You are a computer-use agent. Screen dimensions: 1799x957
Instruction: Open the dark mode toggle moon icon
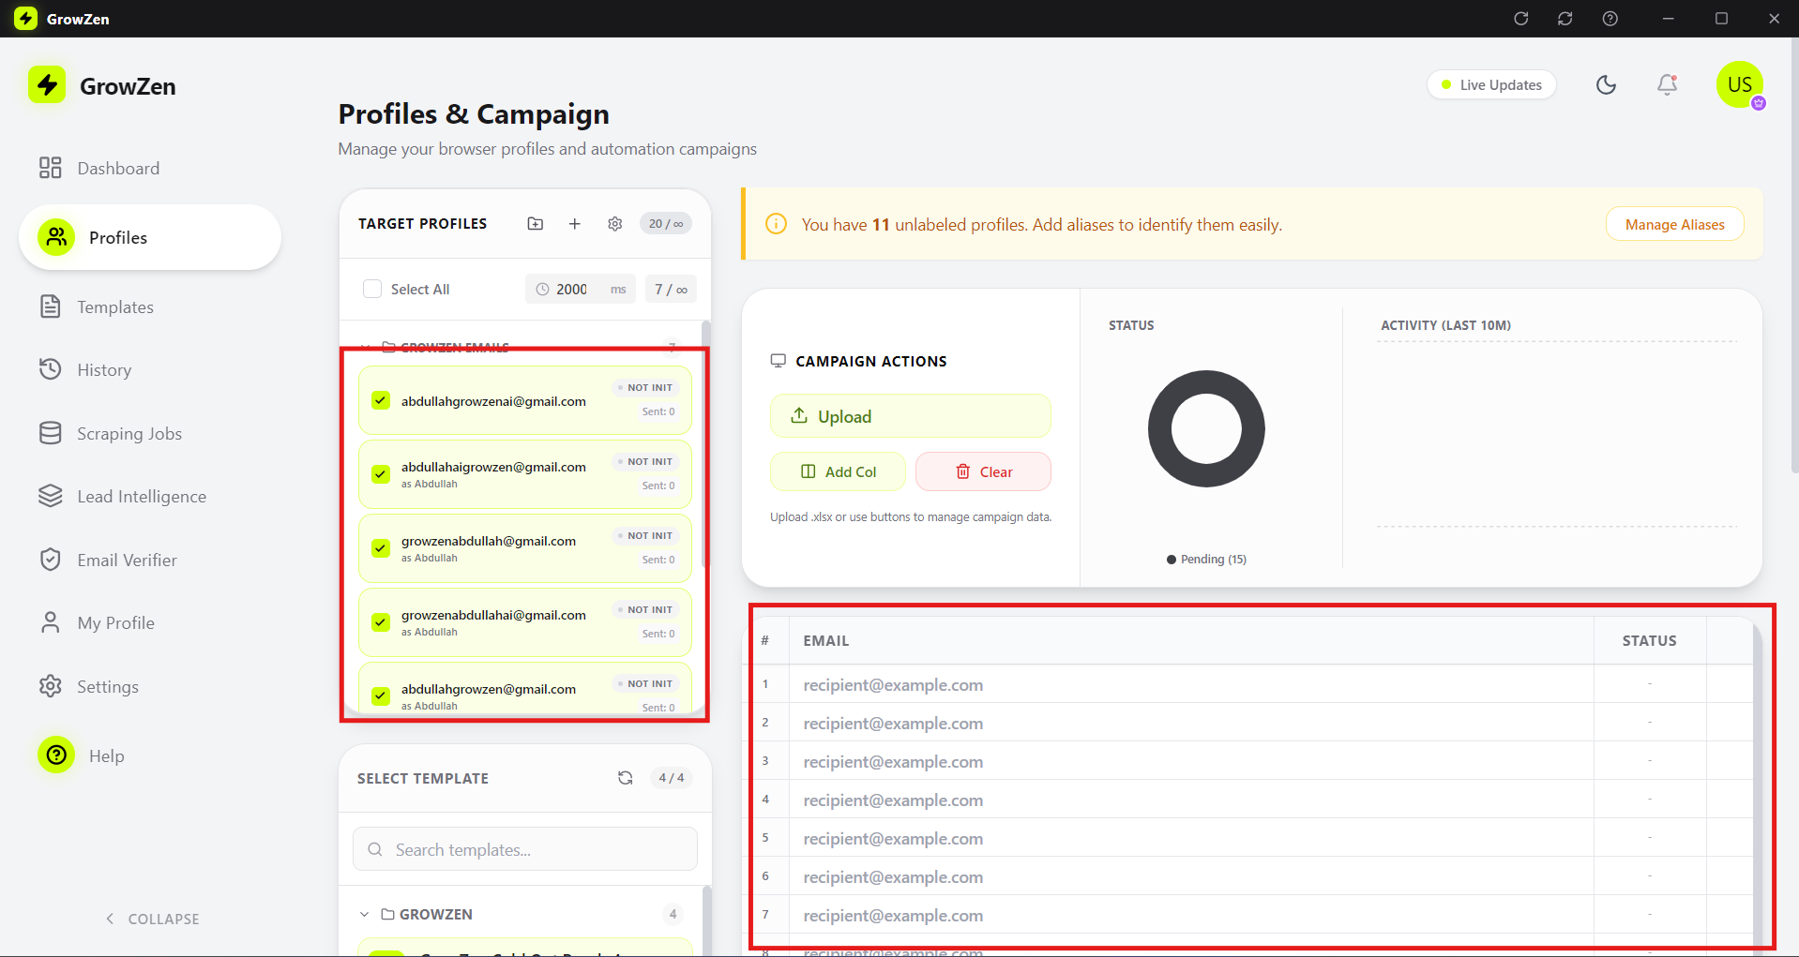(1606, 84)
